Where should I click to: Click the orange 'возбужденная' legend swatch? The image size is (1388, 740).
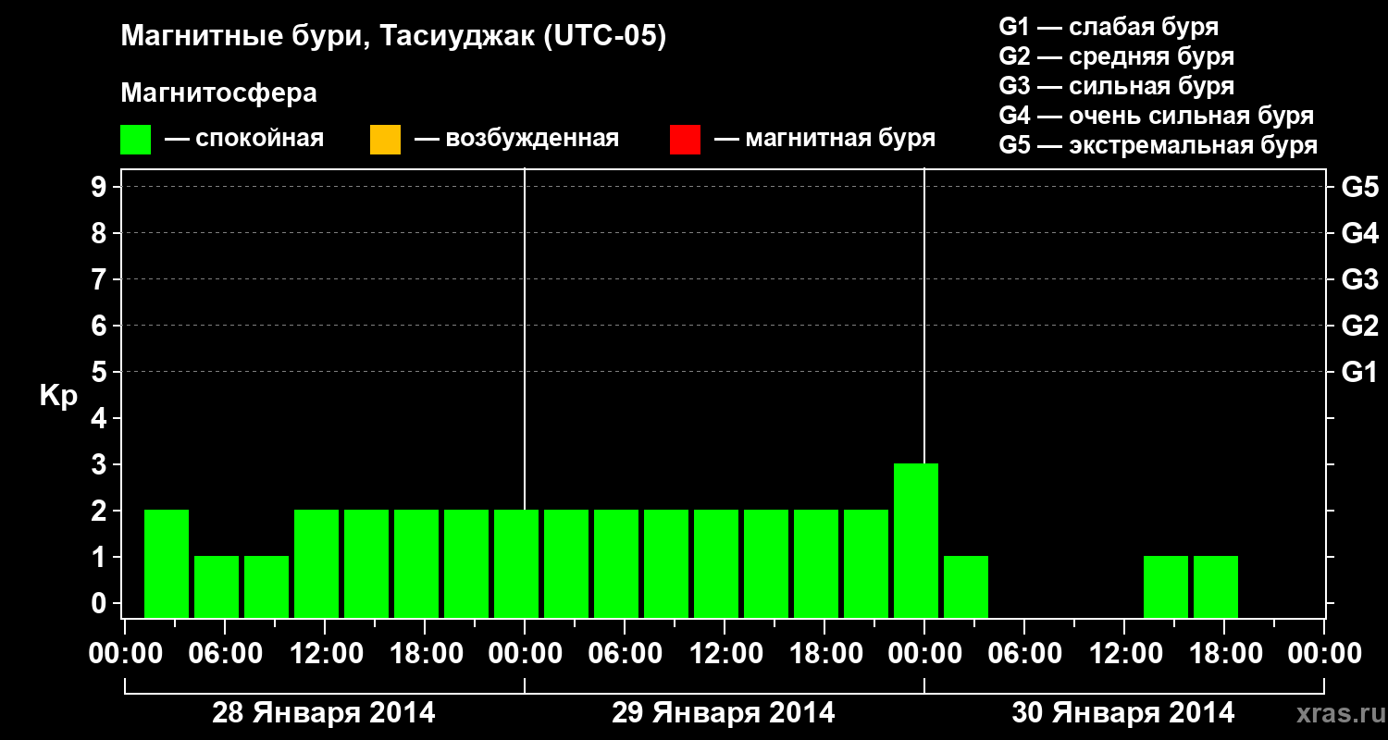coord(385,140)
